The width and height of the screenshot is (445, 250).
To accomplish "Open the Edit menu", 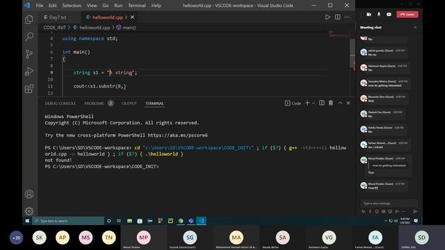I will [x=53, y=6].
